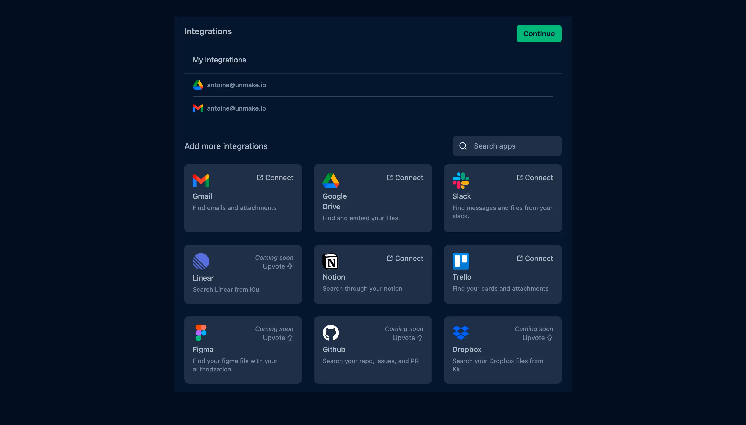Upvote the Linear integration

277,266
